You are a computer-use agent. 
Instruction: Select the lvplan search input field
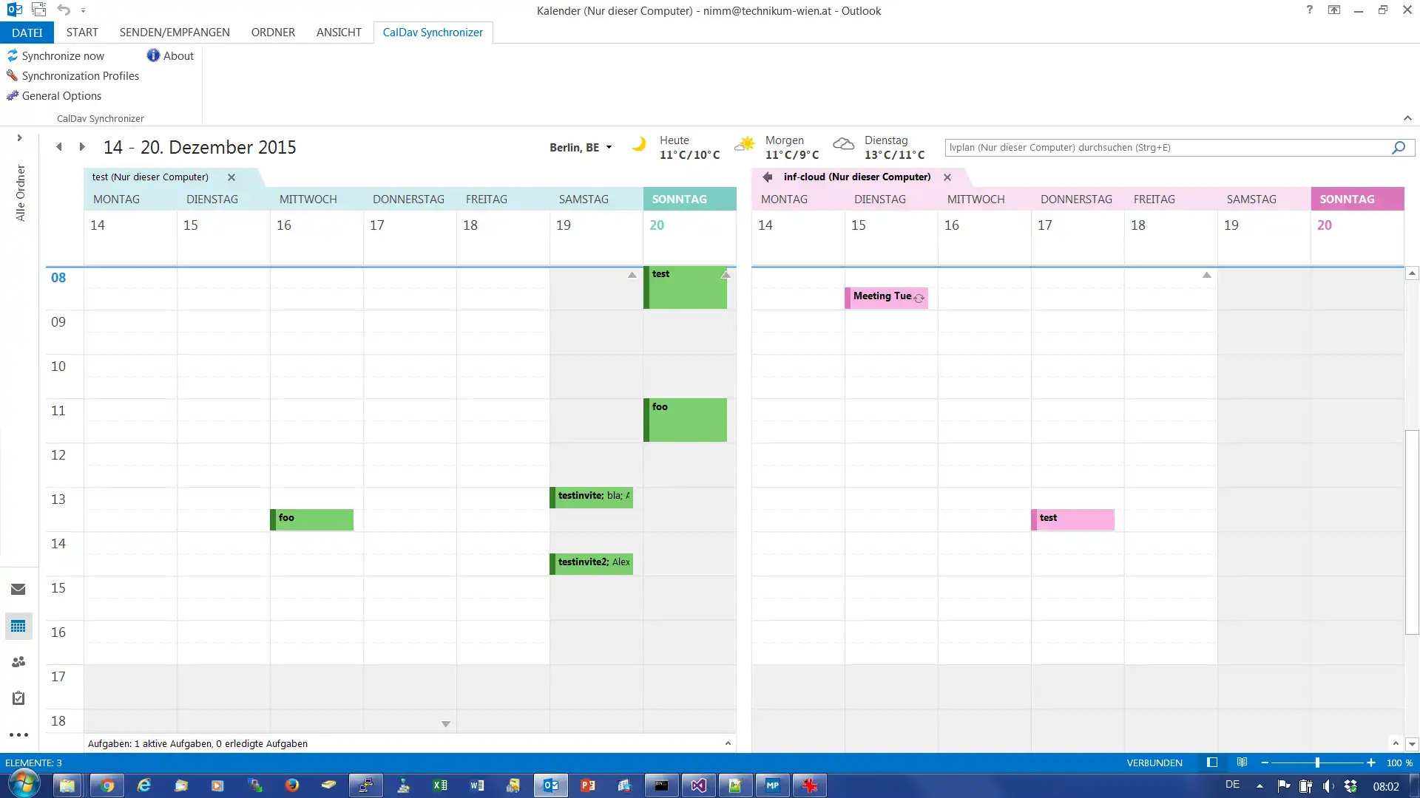click(x=1166, y=147)
